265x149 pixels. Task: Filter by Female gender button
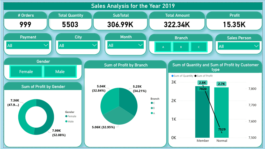click(x=26, y=72)
